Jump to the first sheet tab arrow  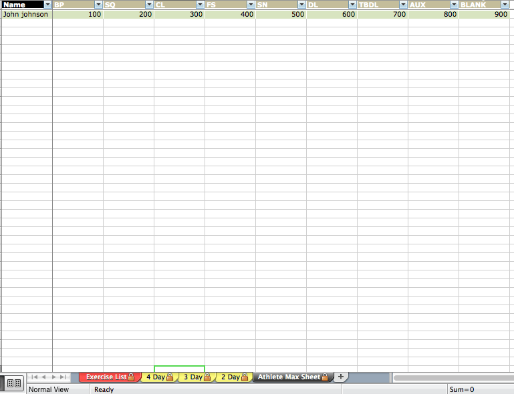pyautogui.click(x=34, y=377)
